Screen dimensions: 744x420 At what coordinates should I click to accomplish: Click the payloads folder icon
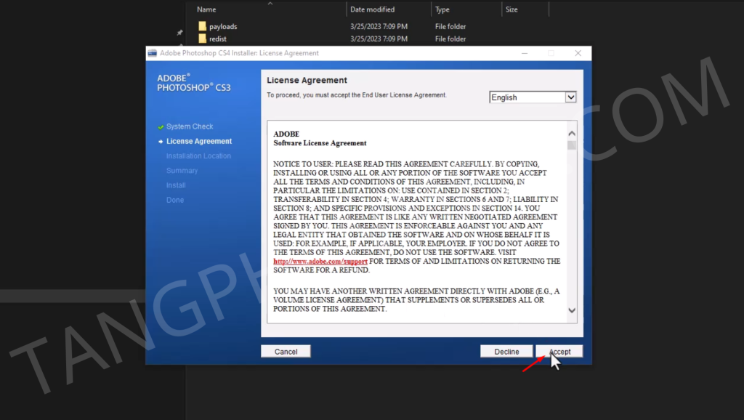click(203, 27)
